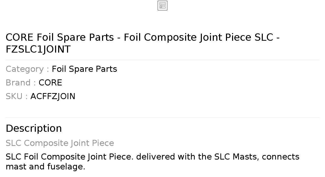This screenshot has height=177, width=325.
Task: Click 'Foil Composite Joint Piece SLC' in the title
Action: (x=198, y=37)
